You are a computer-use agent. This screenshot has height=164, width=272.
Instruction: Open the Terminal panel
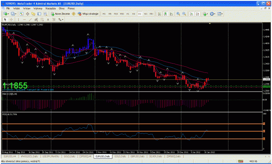point(39,14)
